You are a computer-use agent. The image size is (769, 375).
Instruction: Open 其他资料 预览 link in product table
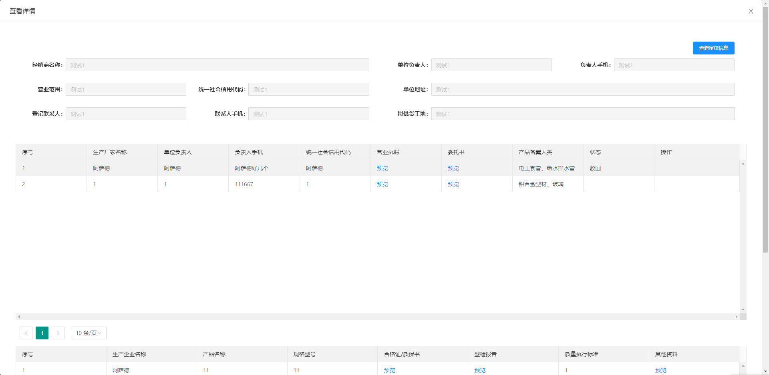[661, 370]
